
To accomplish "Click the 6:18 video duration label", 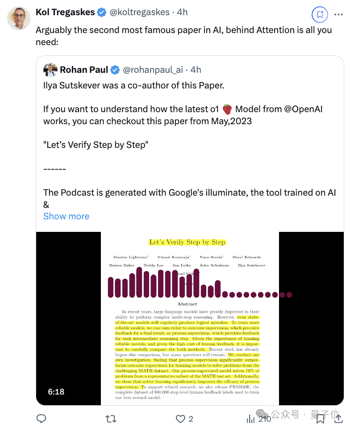I will coord(56,392).
